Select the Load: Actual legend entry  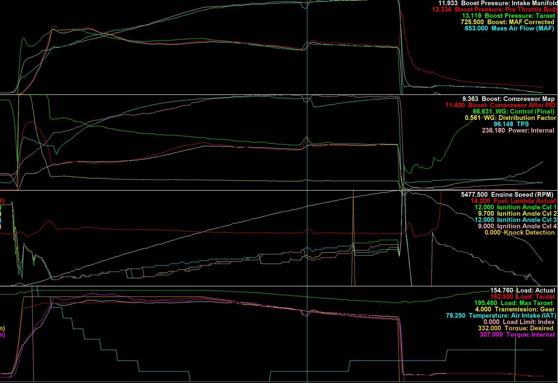click(522, 290)
